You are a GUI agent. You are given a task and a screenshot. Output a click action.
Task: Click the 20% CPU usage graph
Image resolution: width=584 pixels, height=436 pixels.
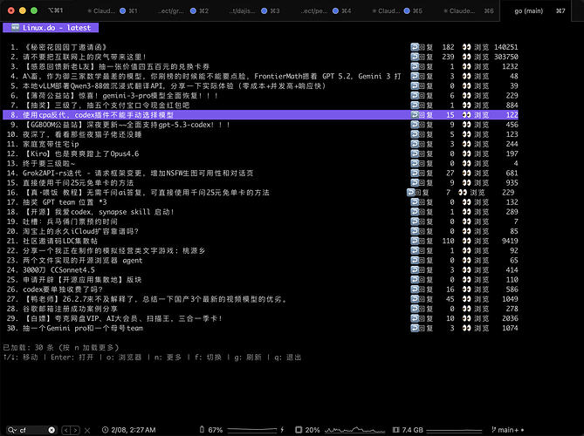pyautogui.click(x=355, y=430)
